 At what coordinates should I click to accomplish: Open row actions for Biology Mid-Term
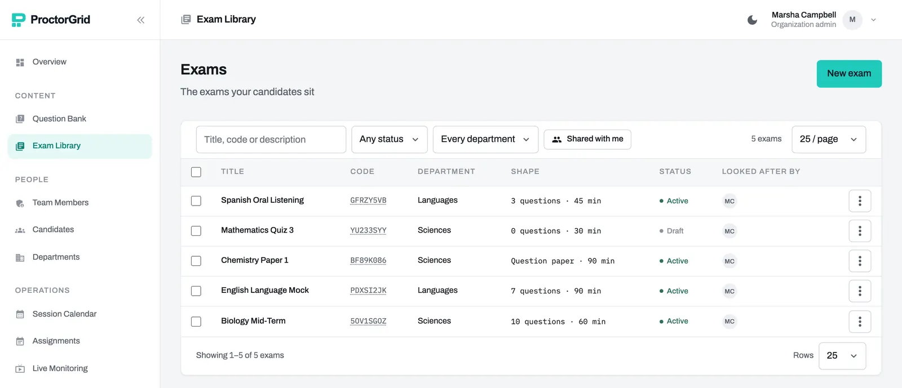pyautogui.click(x=860, y=322)
